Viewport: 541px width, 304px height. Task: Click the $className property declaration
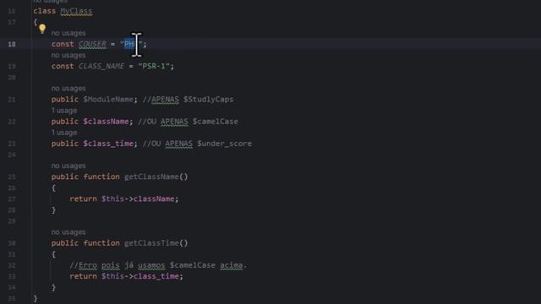tap(106, 122)
